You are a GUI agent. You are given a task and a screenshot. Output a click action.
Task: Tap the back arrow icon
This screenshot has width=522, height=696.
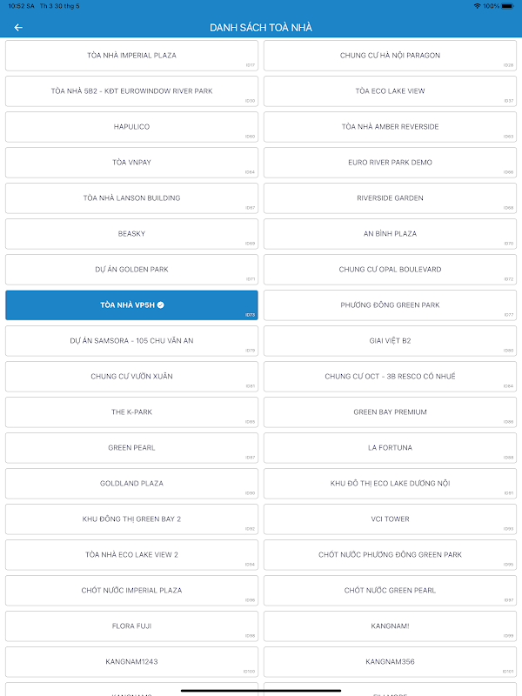click(x=18, y=27)
